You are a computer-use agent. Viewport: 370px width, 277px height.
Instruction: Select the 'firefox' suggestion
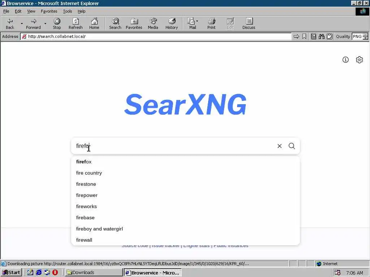click(185, 162)
